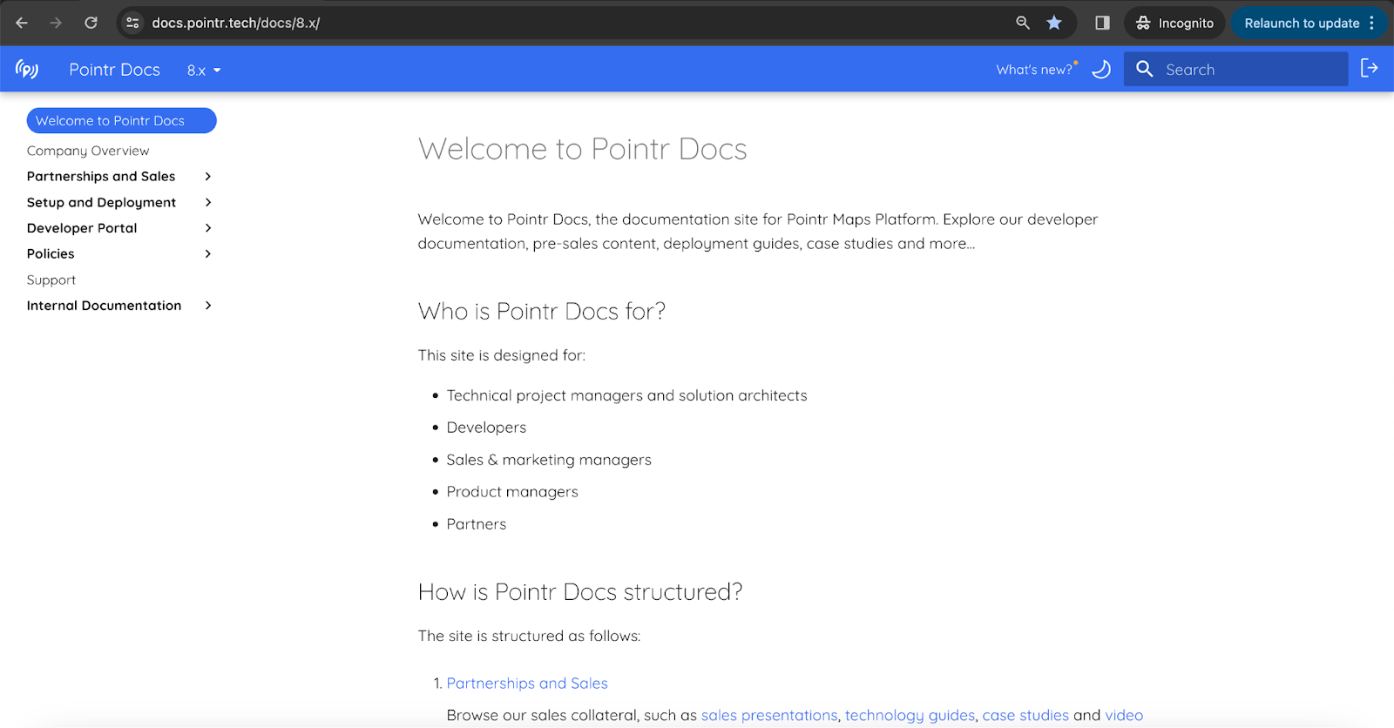Expand Developer Portal chevron
The width and height of the screenshot is (1394, 728).
(x=208, y=228)
